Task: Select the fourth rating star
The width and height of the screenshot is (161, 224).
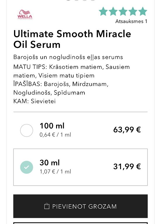Action: tap(133, 11)
